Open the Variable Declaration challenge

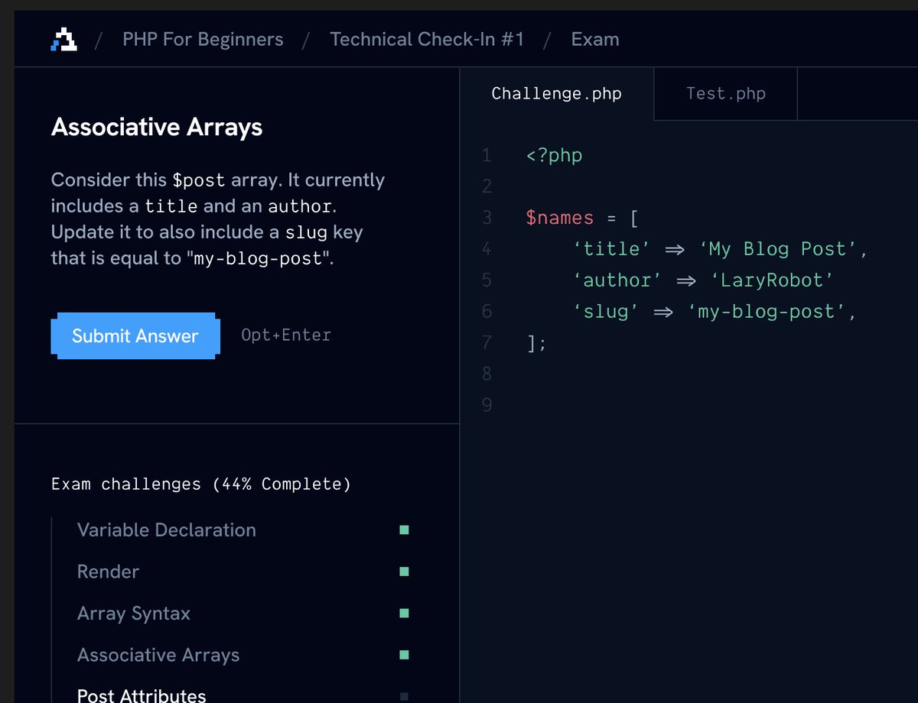point(167,530)
